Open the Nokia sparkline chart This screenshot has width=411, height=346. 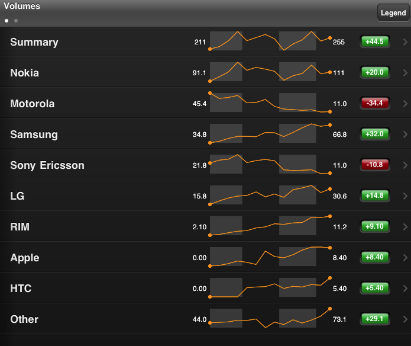point(270,72)
